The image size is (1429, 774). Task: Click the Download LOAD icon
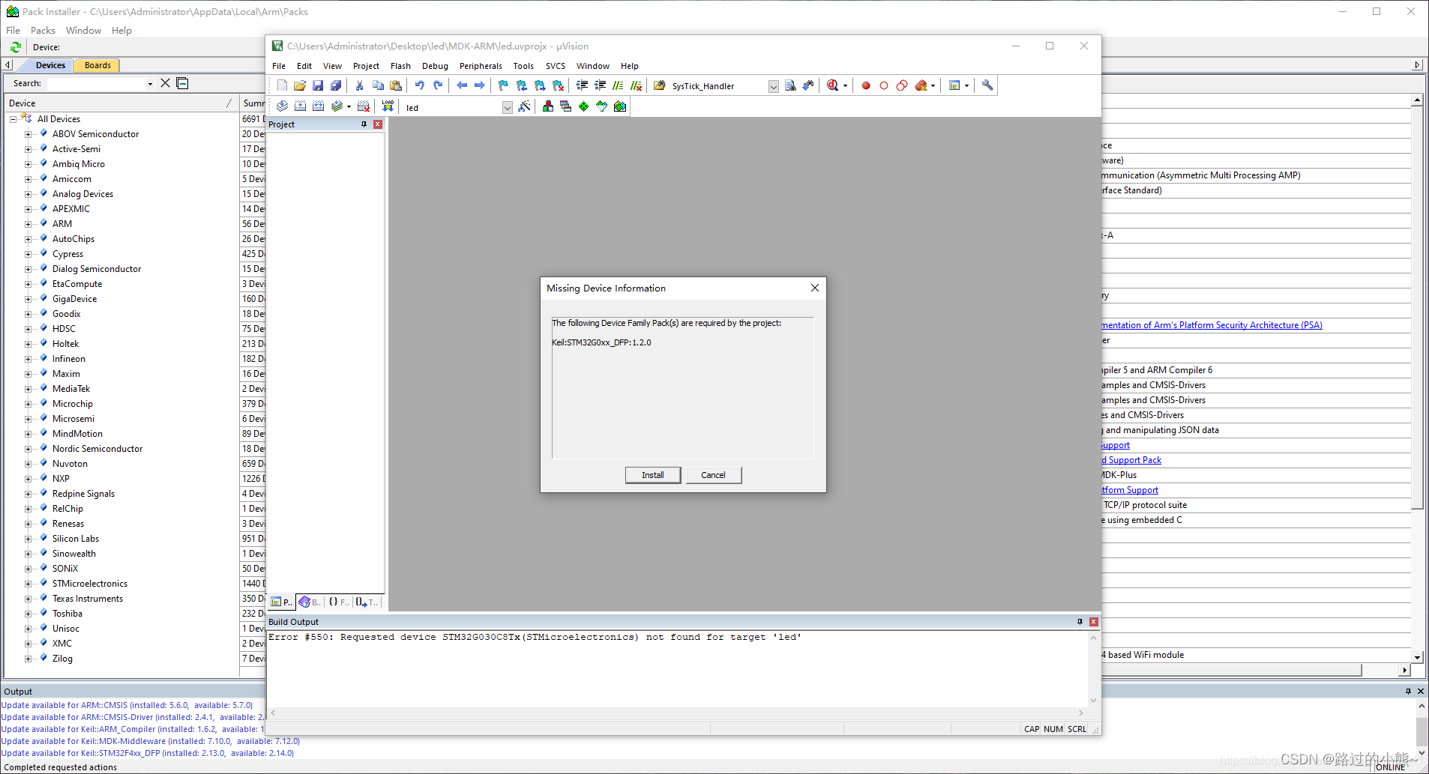click(388, 106)
